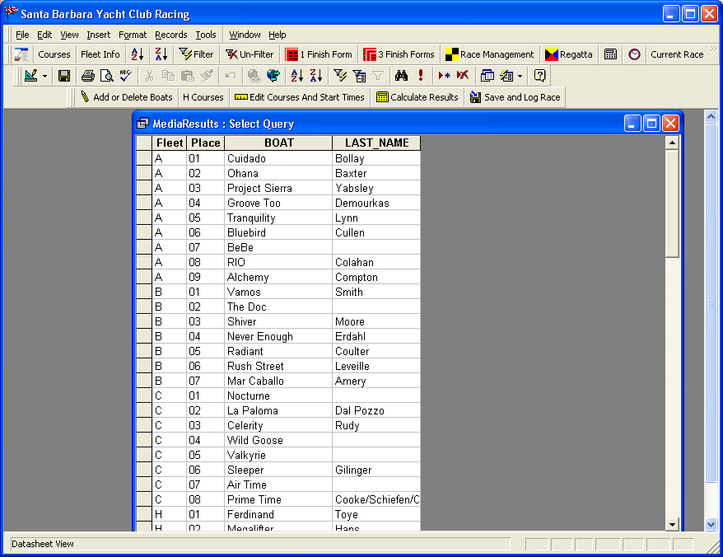Viewport: 723px width, 557px height.
Task: Click the cell 'Never Enough'
Action: point(278,336)
